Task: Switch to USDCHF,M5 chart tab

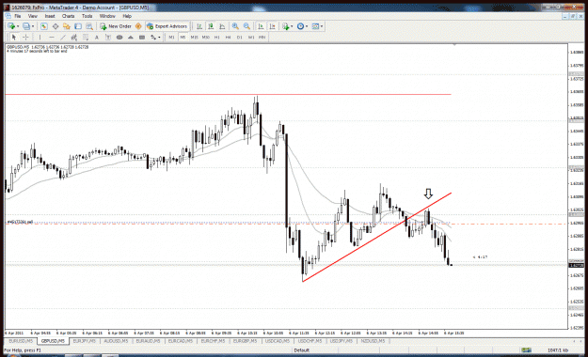Action: point(310,341)
